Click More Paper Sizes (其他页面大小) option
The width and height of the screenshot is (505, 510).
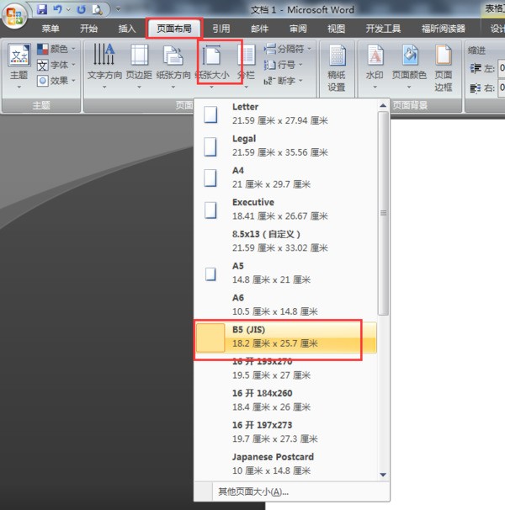[252, 491]
